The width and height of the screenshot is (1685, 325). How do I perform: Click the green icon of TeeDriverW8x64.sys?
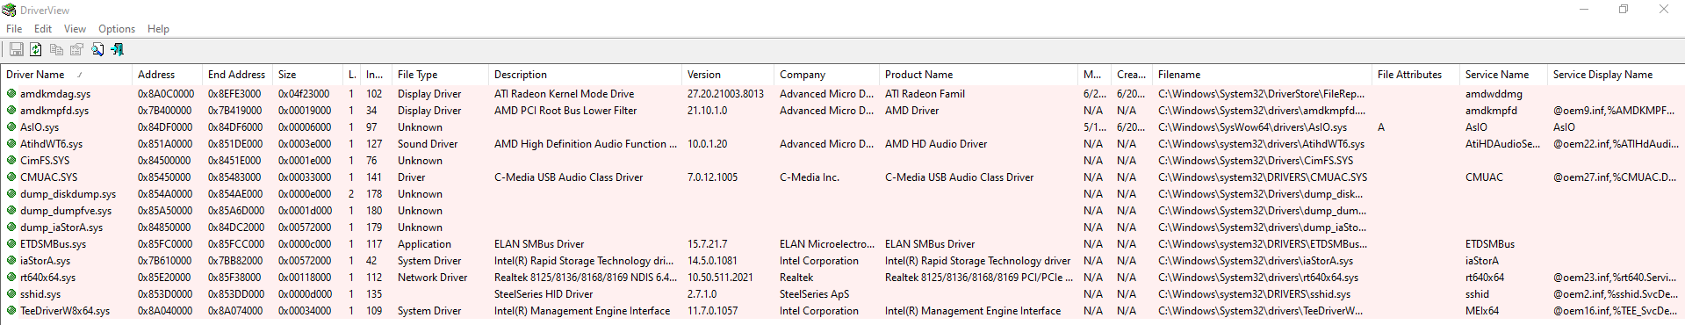tap(11, 310)
